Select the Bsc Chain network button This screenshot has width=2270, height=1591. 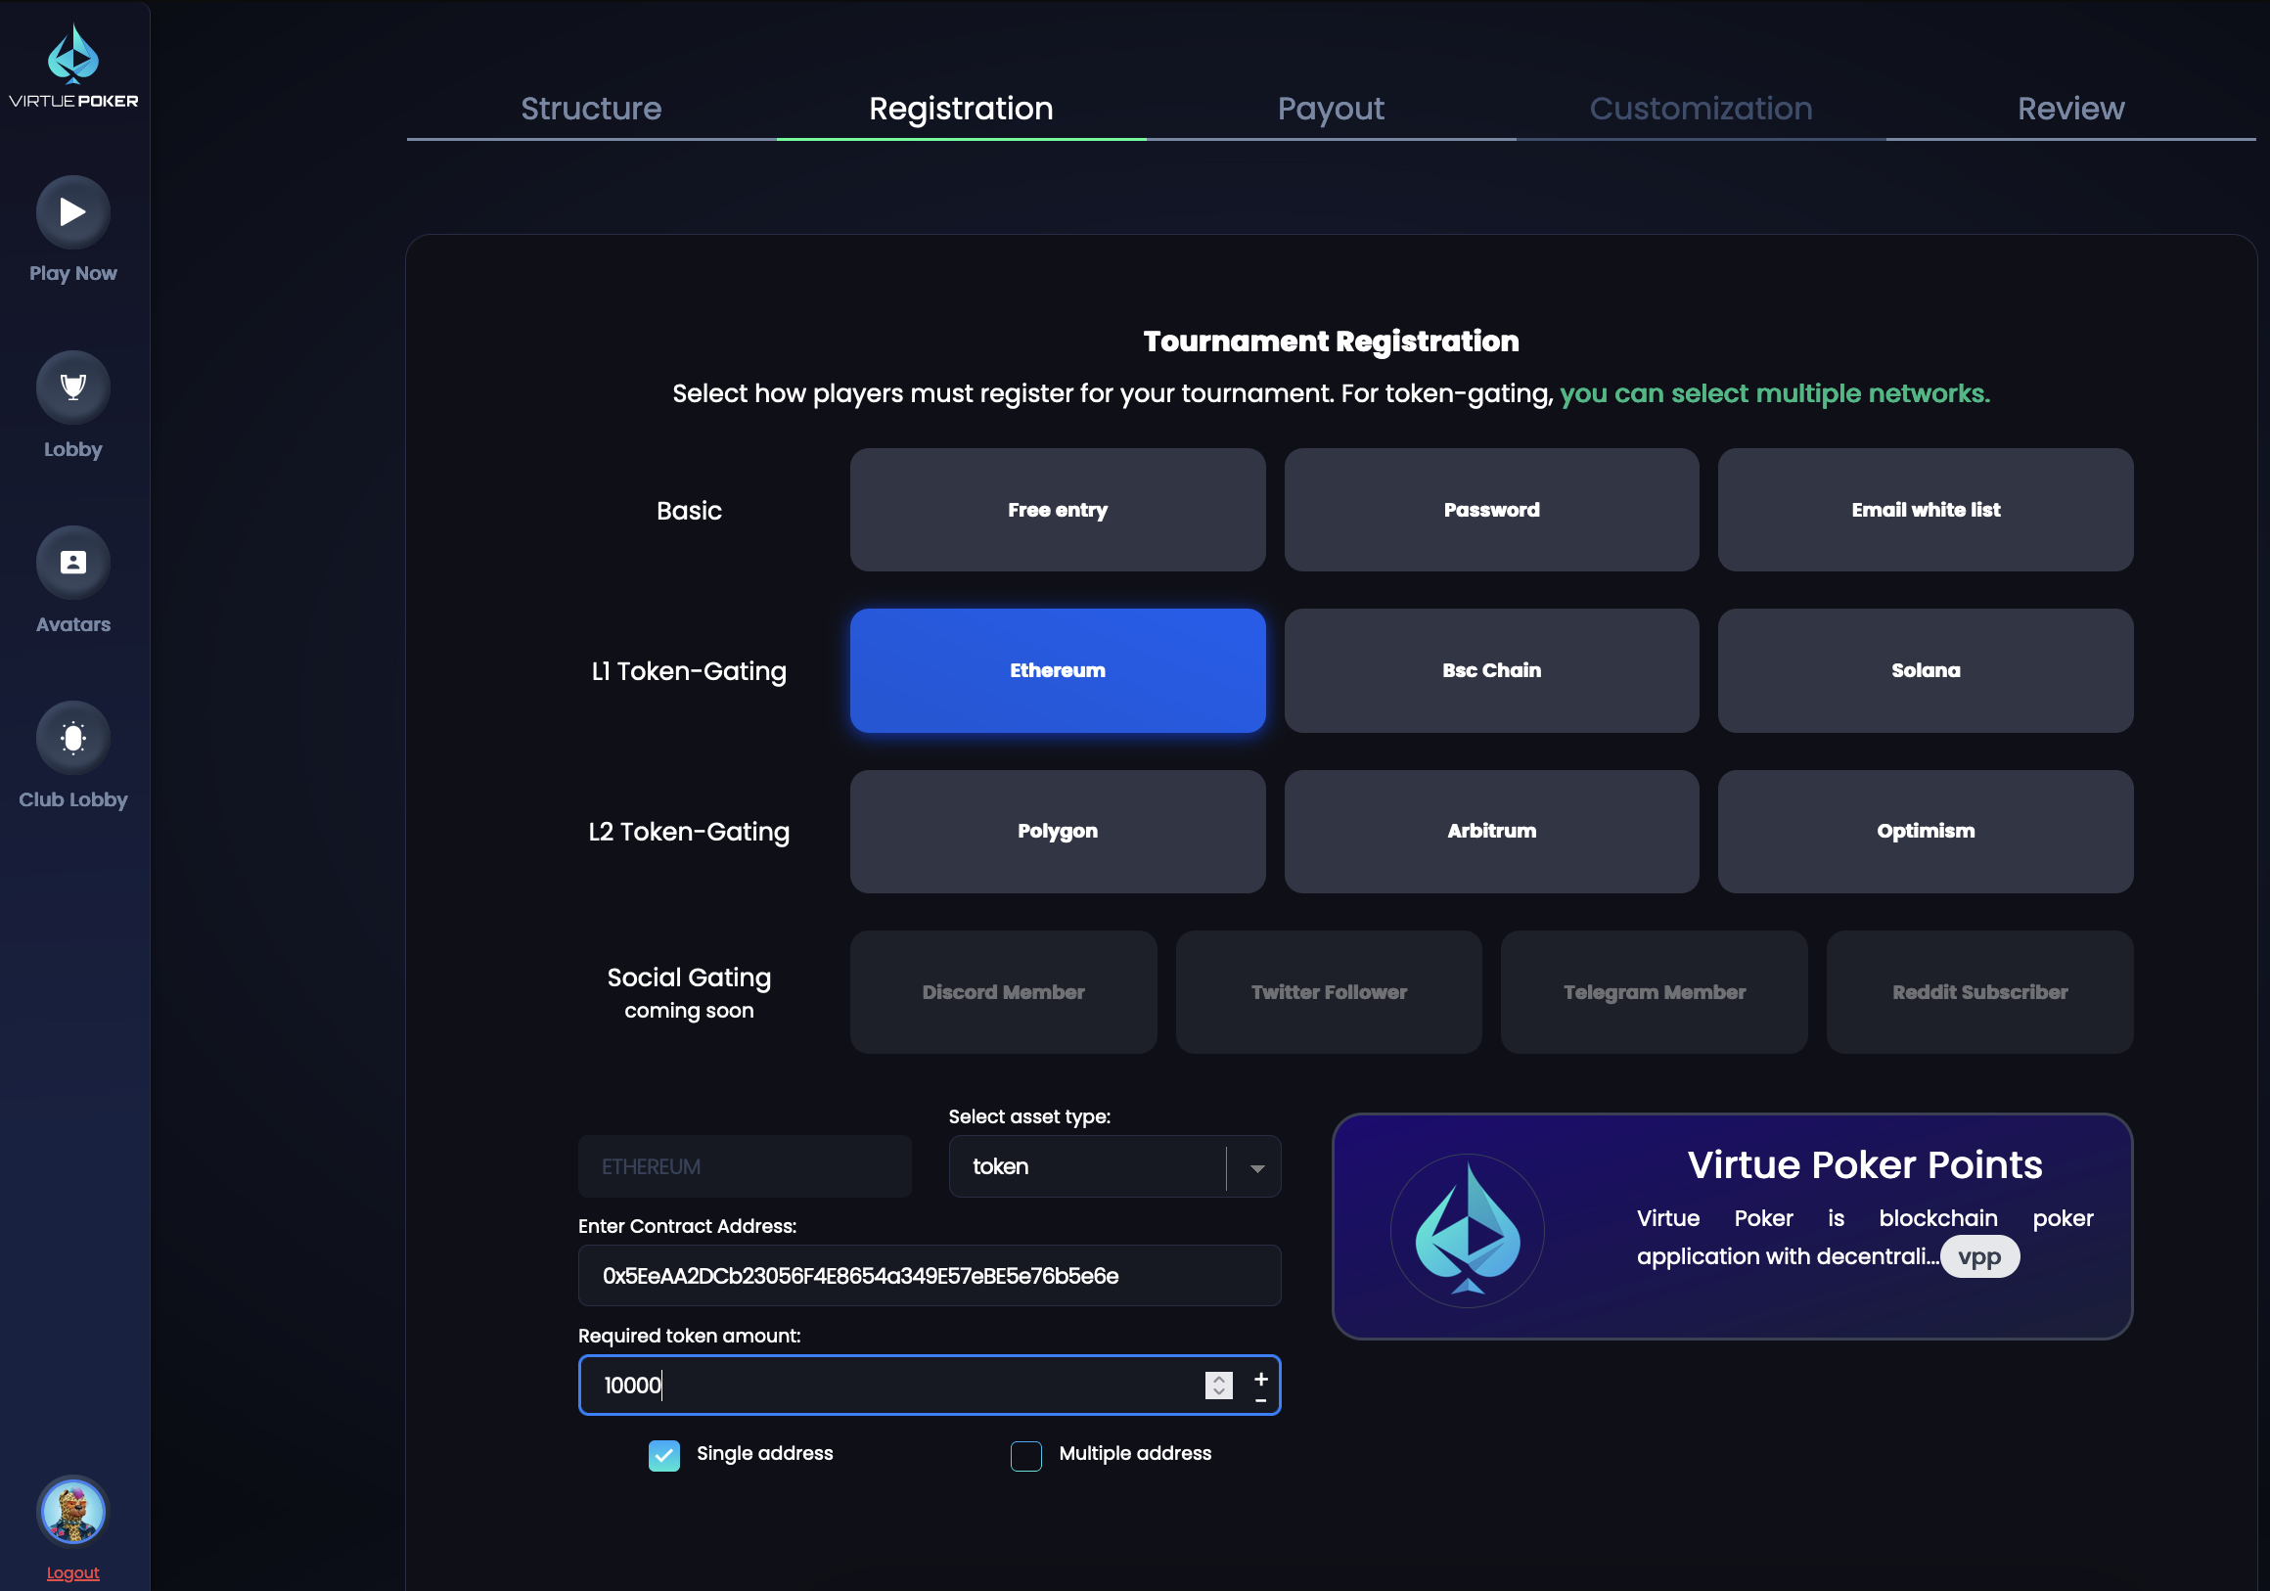1490,669
